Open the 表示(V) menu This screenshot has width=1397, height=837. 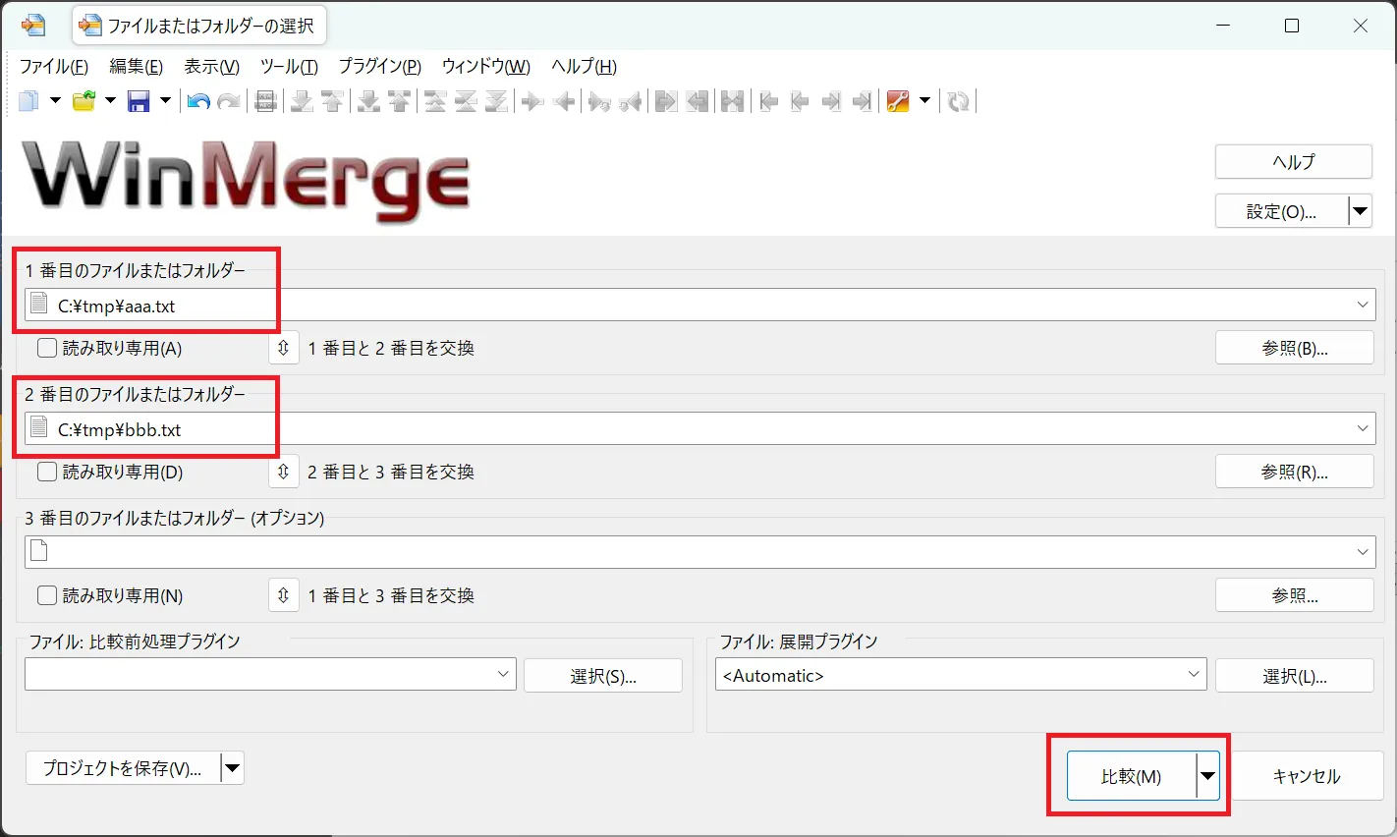pos(212,67)
